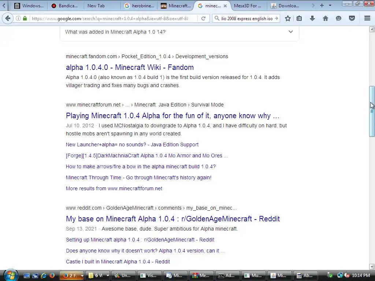This screenshot has height=281, width=375.
Task: Save page to Pocket
Action: [x=352, y=18]
